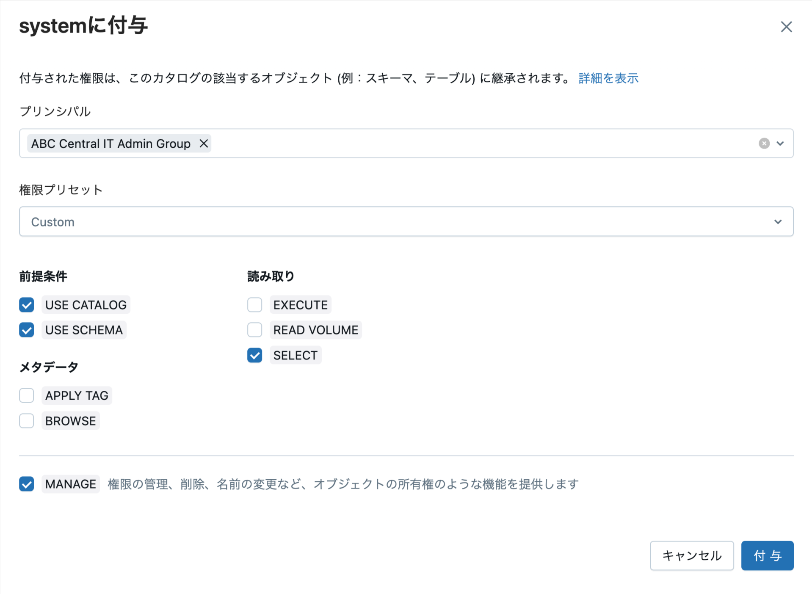812x594 pixels.
Task: Click the BROWSE label text
Action: click(x=71, y=421)
